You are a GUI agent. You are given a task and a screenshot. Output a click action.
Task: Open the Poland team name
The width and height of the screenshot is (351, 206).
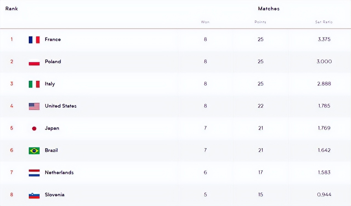53,62
